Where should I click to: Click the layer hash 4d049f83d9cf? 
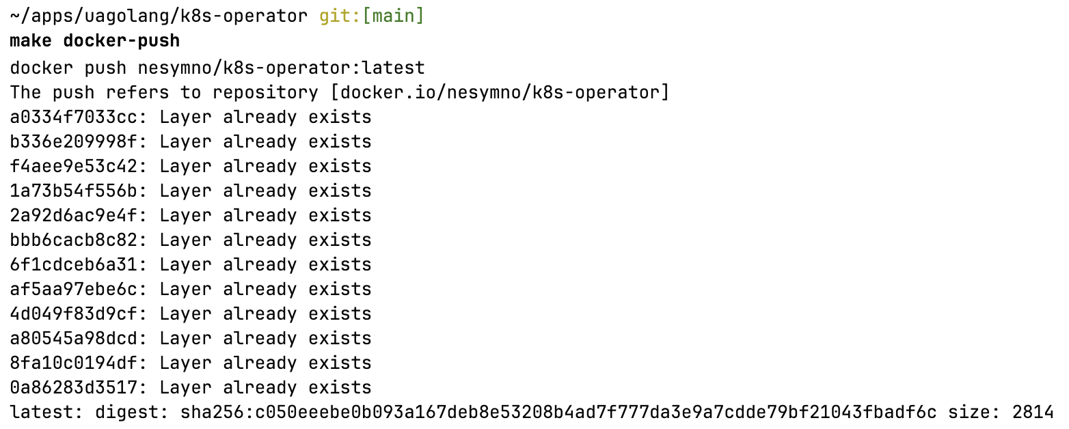[74, 314]
